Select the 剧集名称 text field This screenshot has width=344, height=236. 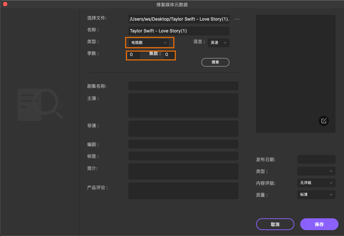(x=183, y=86)
